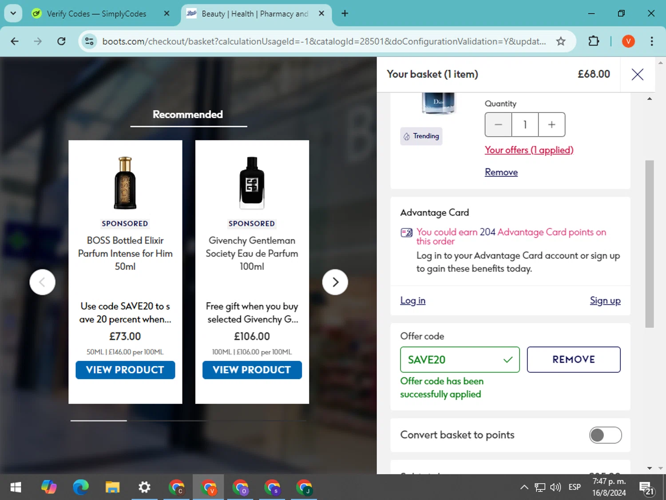The height and width of the screenshot is (500, 666).
Task: Open Your offers (1 applied) link
Action: pos(529,150)
